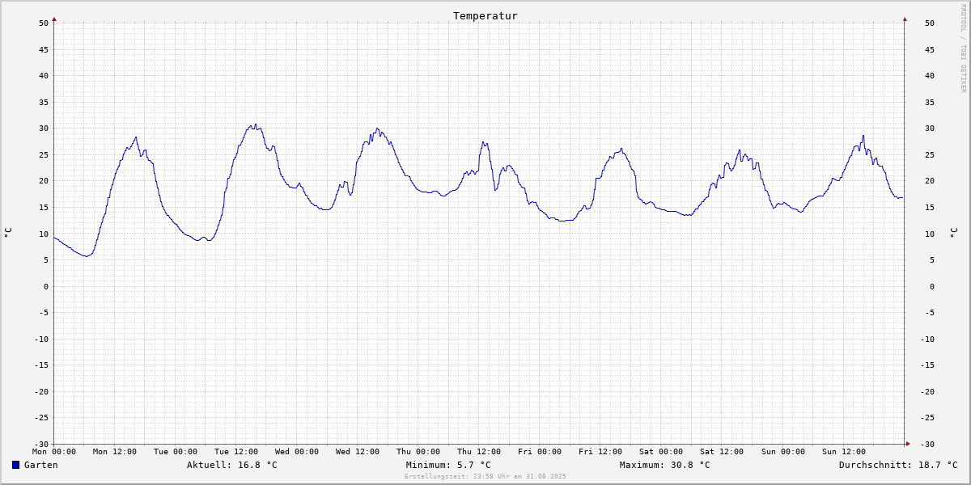Viewport: 971px width, 485px height.
Task: Click the 'Erstellungszeit: 23:58 Uhr' timestamp line
Action: (485, 476)
